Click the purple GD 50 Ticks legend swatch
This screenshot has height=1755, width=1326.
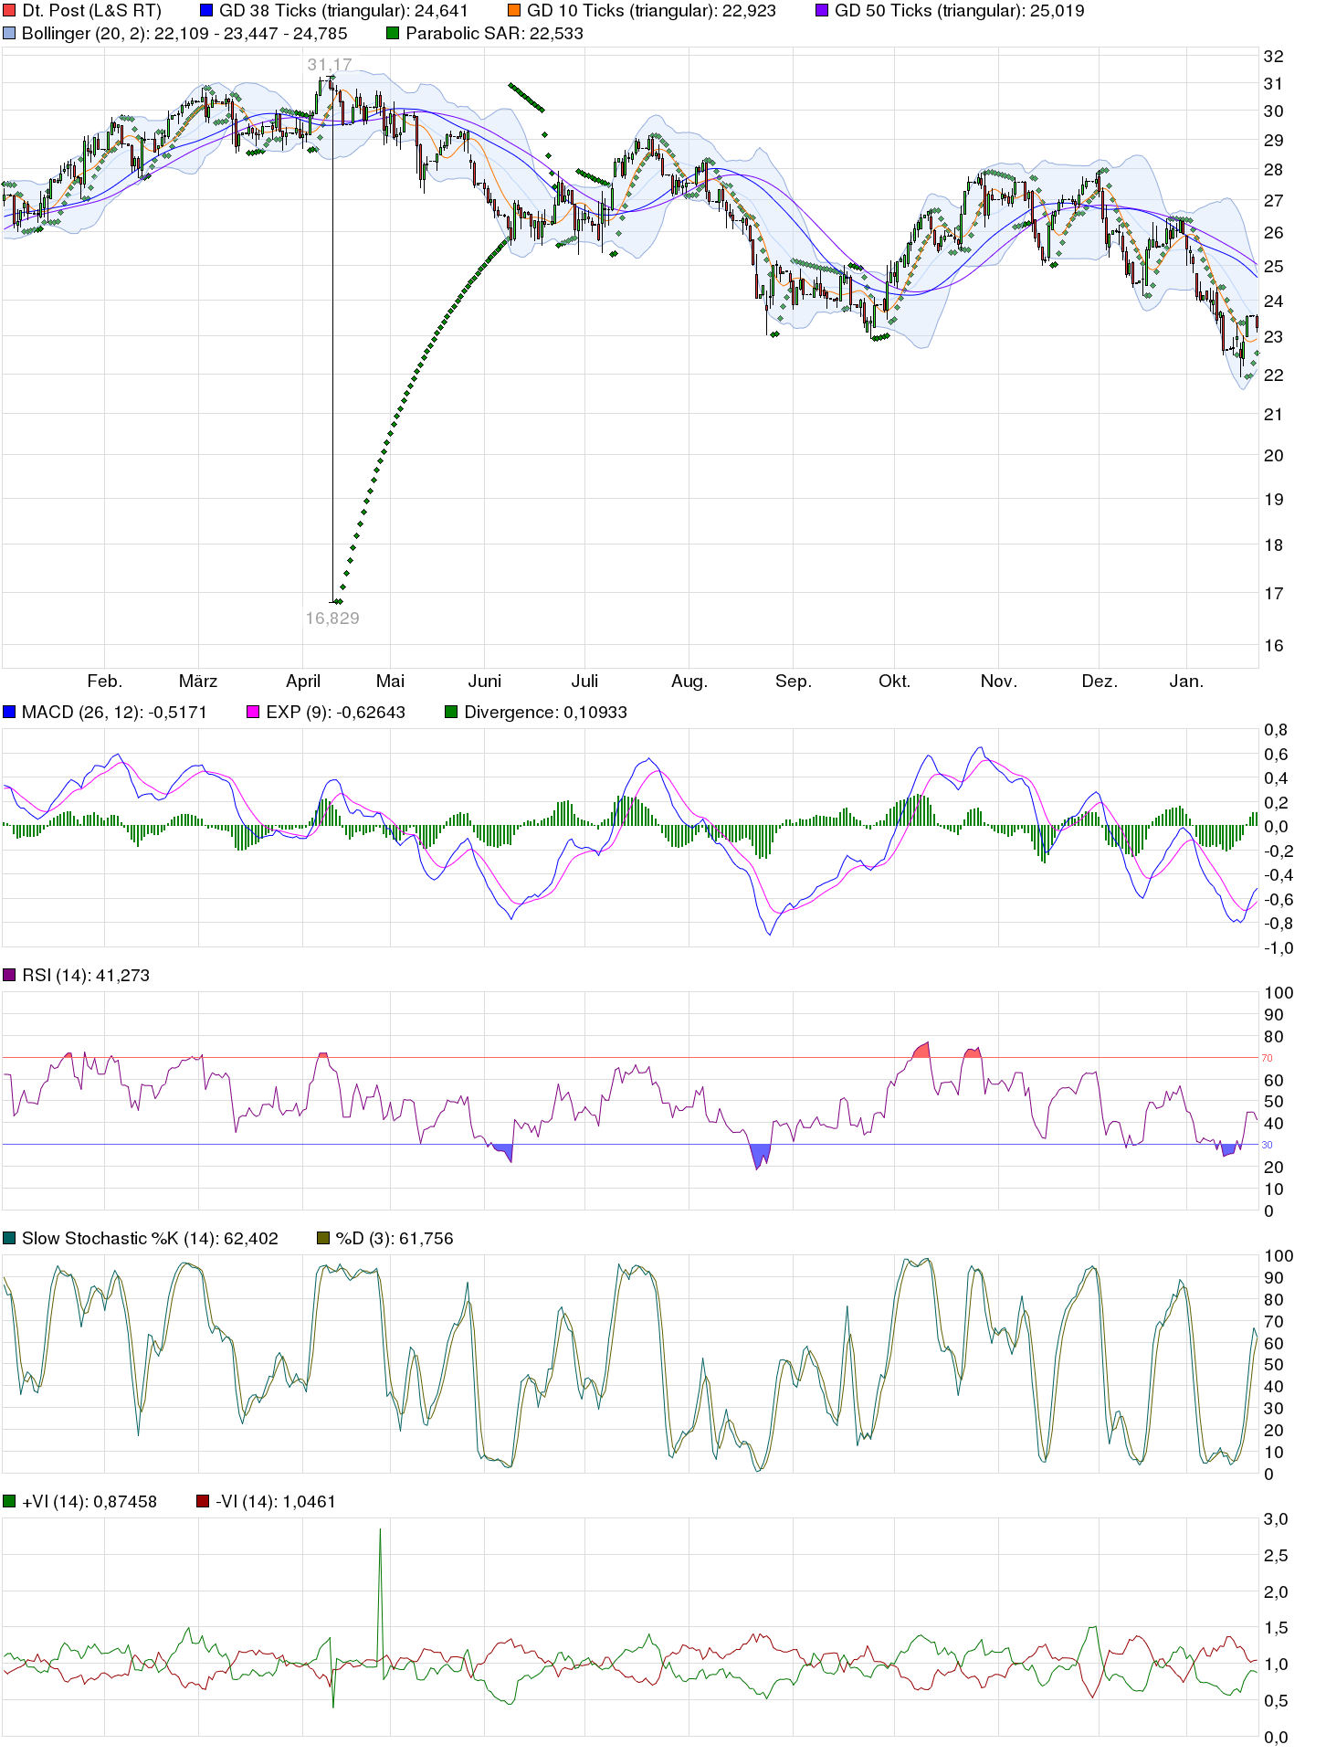[822, 11]
